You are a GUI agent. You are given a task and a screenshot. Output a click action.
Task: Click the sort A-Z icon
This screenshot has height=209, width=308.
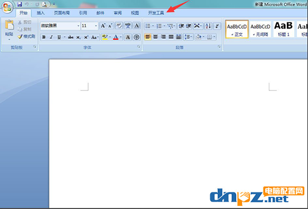tap(208, 26)
